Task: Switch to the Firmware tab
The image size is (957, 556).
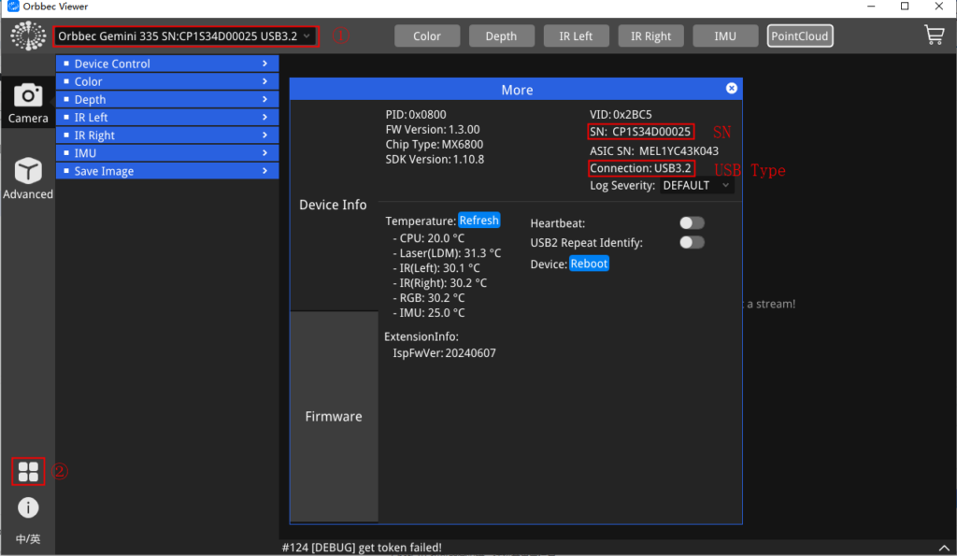Action: click(x=333, y=417)
